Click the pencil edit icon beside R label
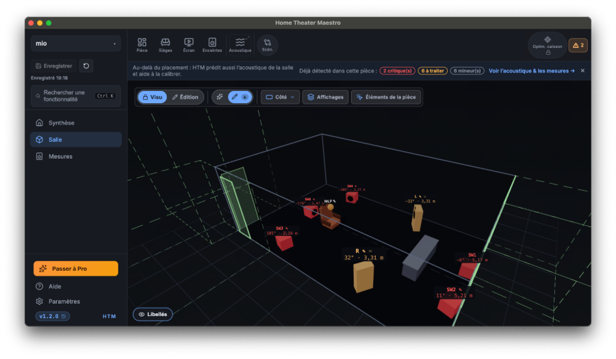Image resolution: width=616 pixels, height=359 pixels. [364, 251]
